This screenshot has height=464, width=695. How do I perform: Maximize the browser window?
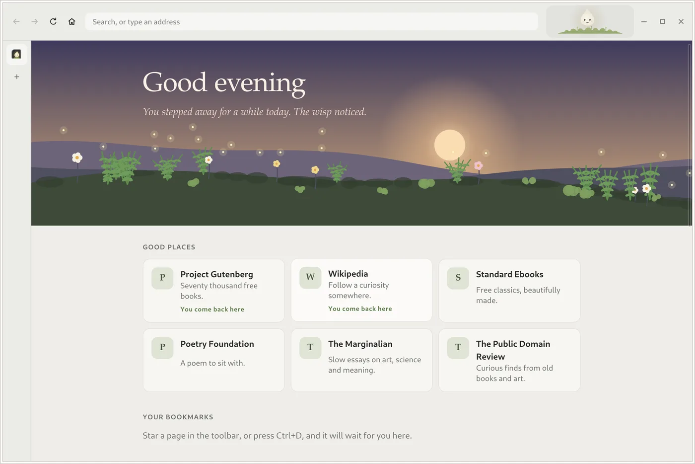click(x=662, y=21)
